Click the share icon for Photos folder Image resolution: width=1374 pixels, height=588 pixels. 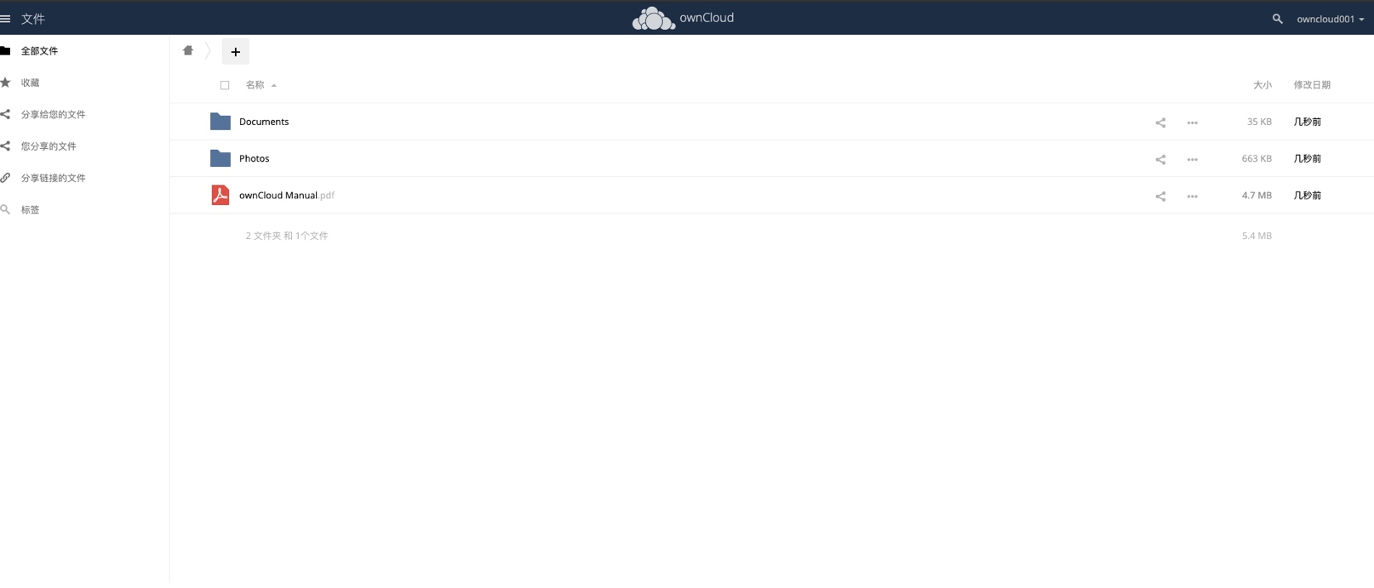pyautogui.click(x=1160, y=159)
